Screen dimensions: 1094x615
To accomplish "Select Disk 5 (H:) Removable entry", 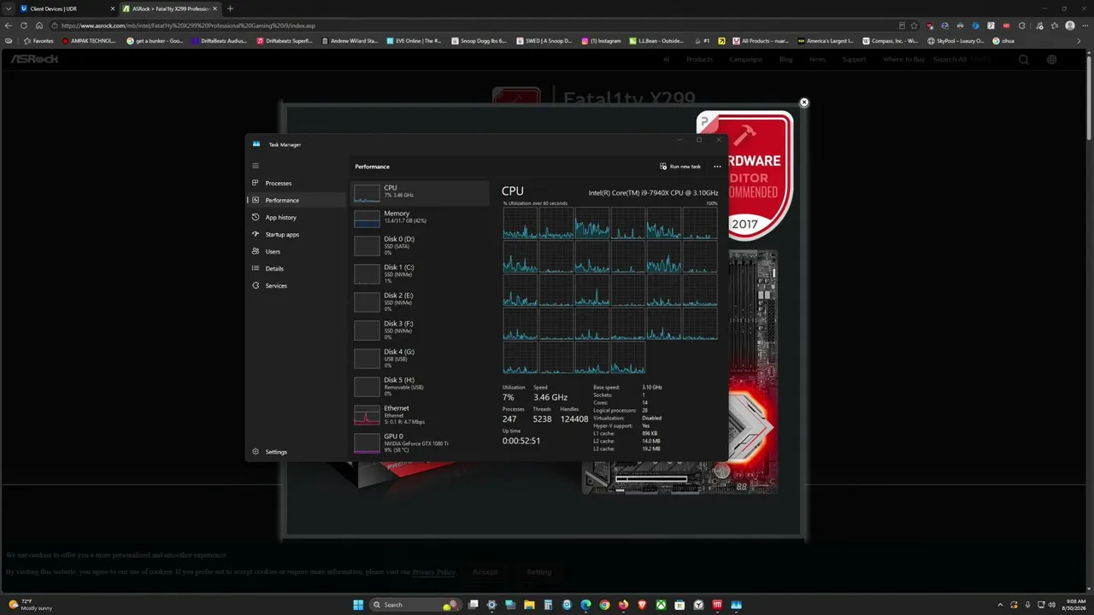I will tap(420, 387).
